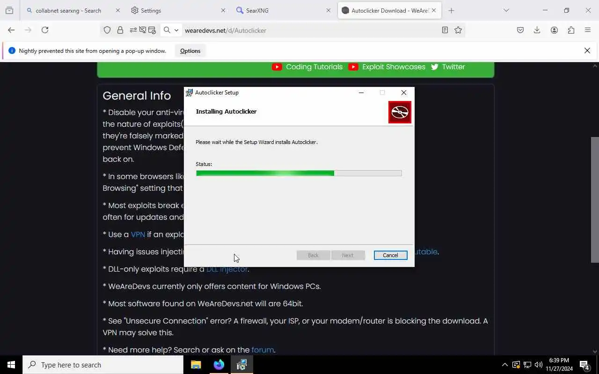Open the Coding Tutorials YouTube link
The height and width of the screenshot is (374, 599).
pos(307,67)
